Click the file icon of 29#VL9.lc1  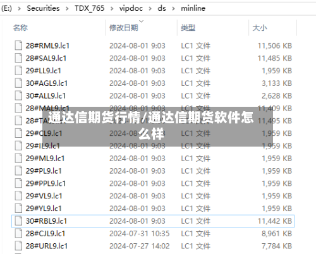coord(18,196)
